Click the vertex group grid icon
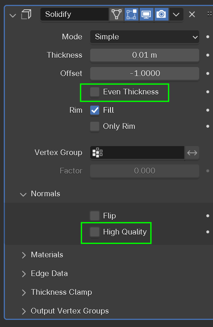This screenshot has height=327, width=213. pyautogui.click(x=97, y=153)
